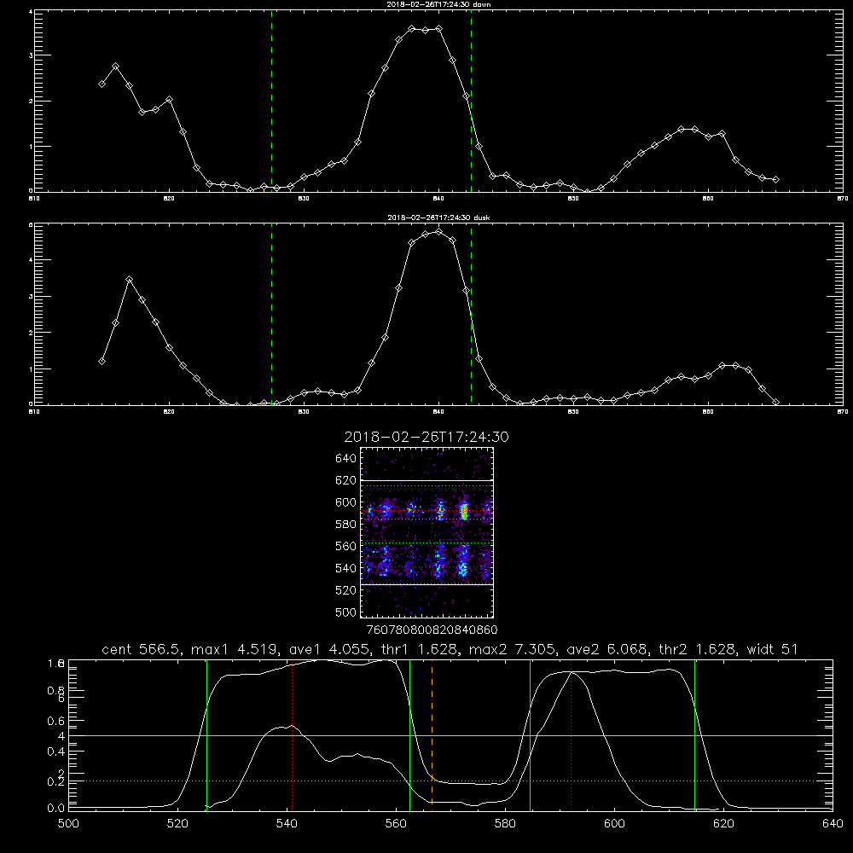Select the red dotted line near 541 in bottom plot
This screenshot has height=853, width=853.
coord(292,734)
